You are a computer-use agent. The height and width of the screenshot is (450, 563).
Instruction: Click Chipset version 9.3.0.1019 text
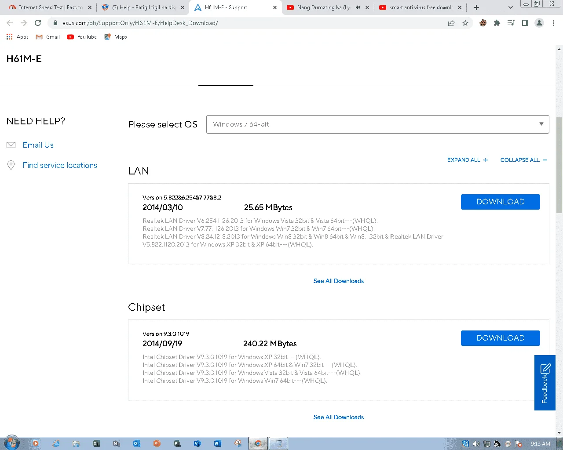166,334
